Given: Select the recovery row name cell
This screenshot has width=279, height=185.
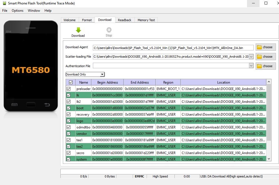Looking at the screenshot, I should 83,115.
